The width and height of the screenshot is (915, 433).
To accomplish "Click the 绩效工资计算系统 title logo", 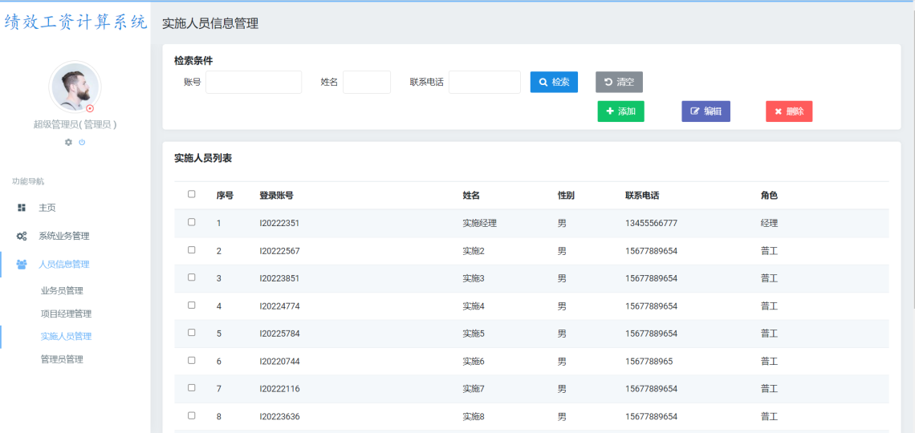I will [75, 22].
